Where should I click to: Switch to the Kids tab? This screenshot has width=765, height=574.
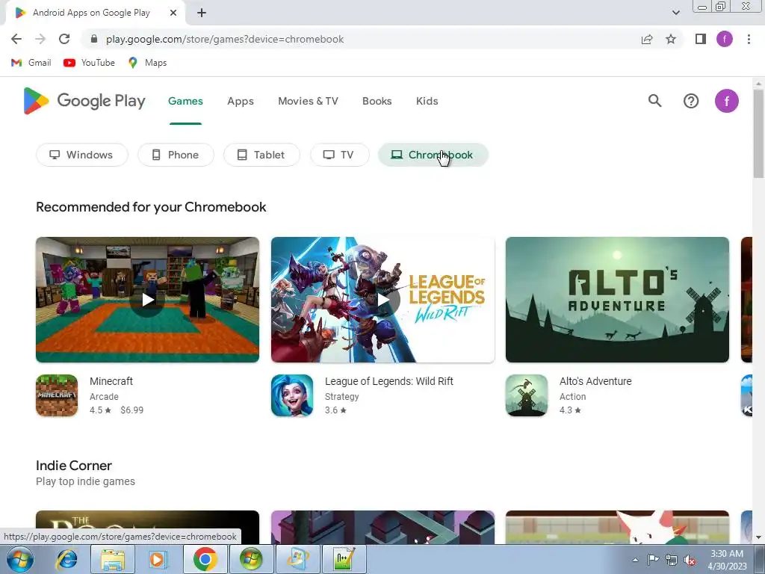427,101
